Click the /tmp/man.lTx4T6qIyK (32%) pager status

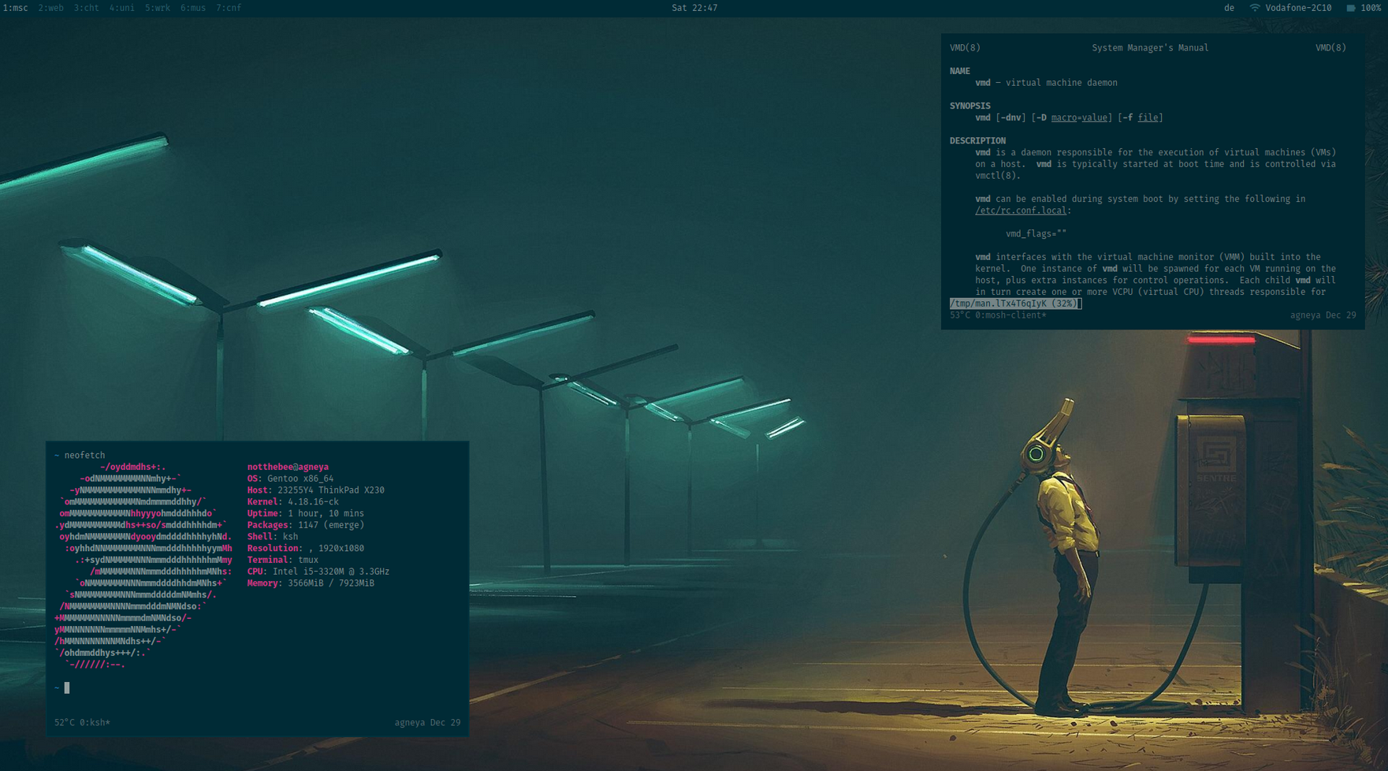1014,304
